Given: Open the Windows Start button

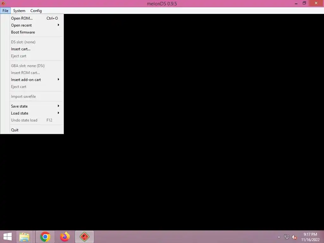Looking at the screenshot, I should click(x=8, y=237).
